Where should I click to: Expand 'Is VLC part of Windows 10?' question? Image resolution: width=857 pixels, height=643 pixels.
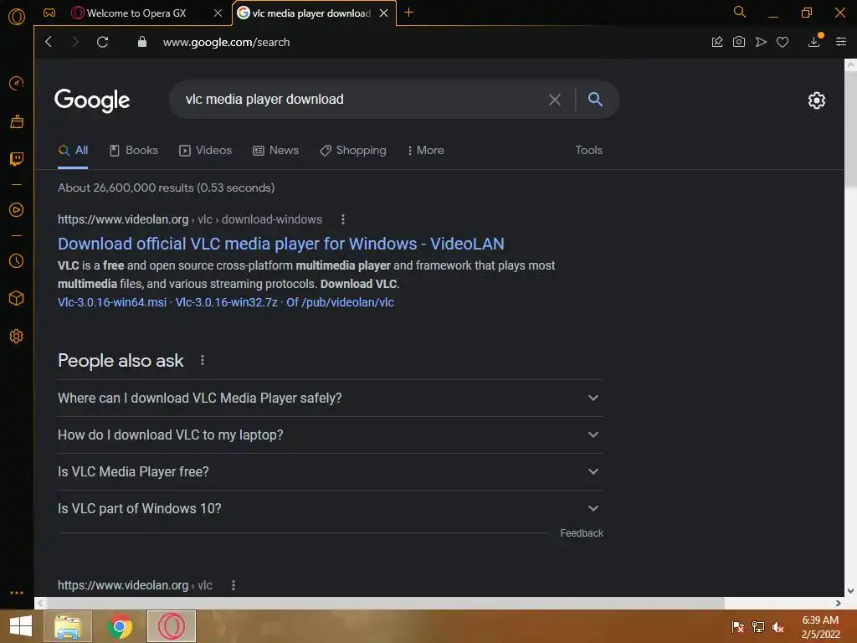coord(330,508)
